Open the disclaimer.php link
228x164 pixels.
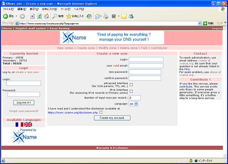click(x=73, y=112)
